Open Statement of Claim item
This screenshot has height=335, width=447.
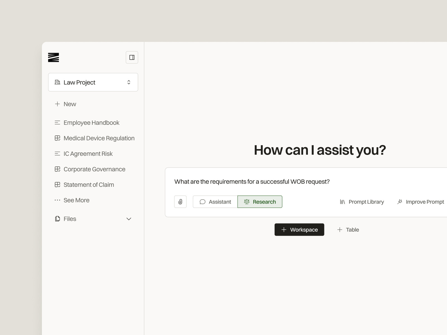pos(84,185)
